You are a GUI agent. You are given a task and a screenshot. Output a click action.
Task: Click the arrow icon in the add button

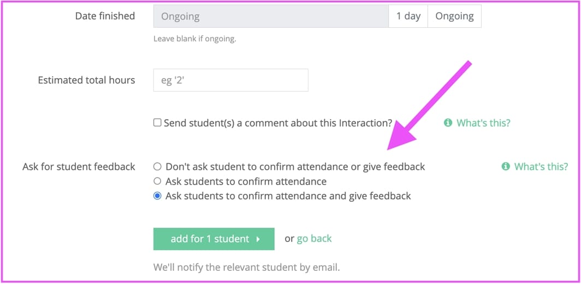[258, 239]
